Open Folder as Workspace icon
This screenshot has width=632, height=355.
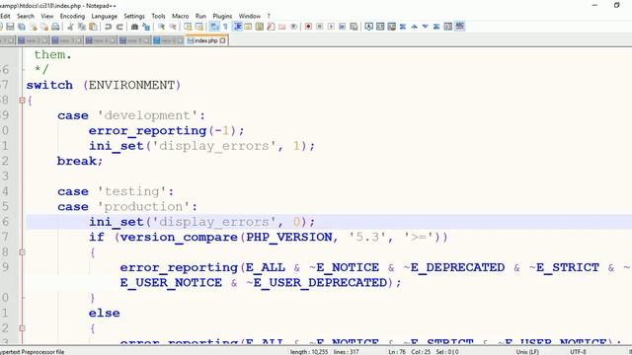[282, 27]
